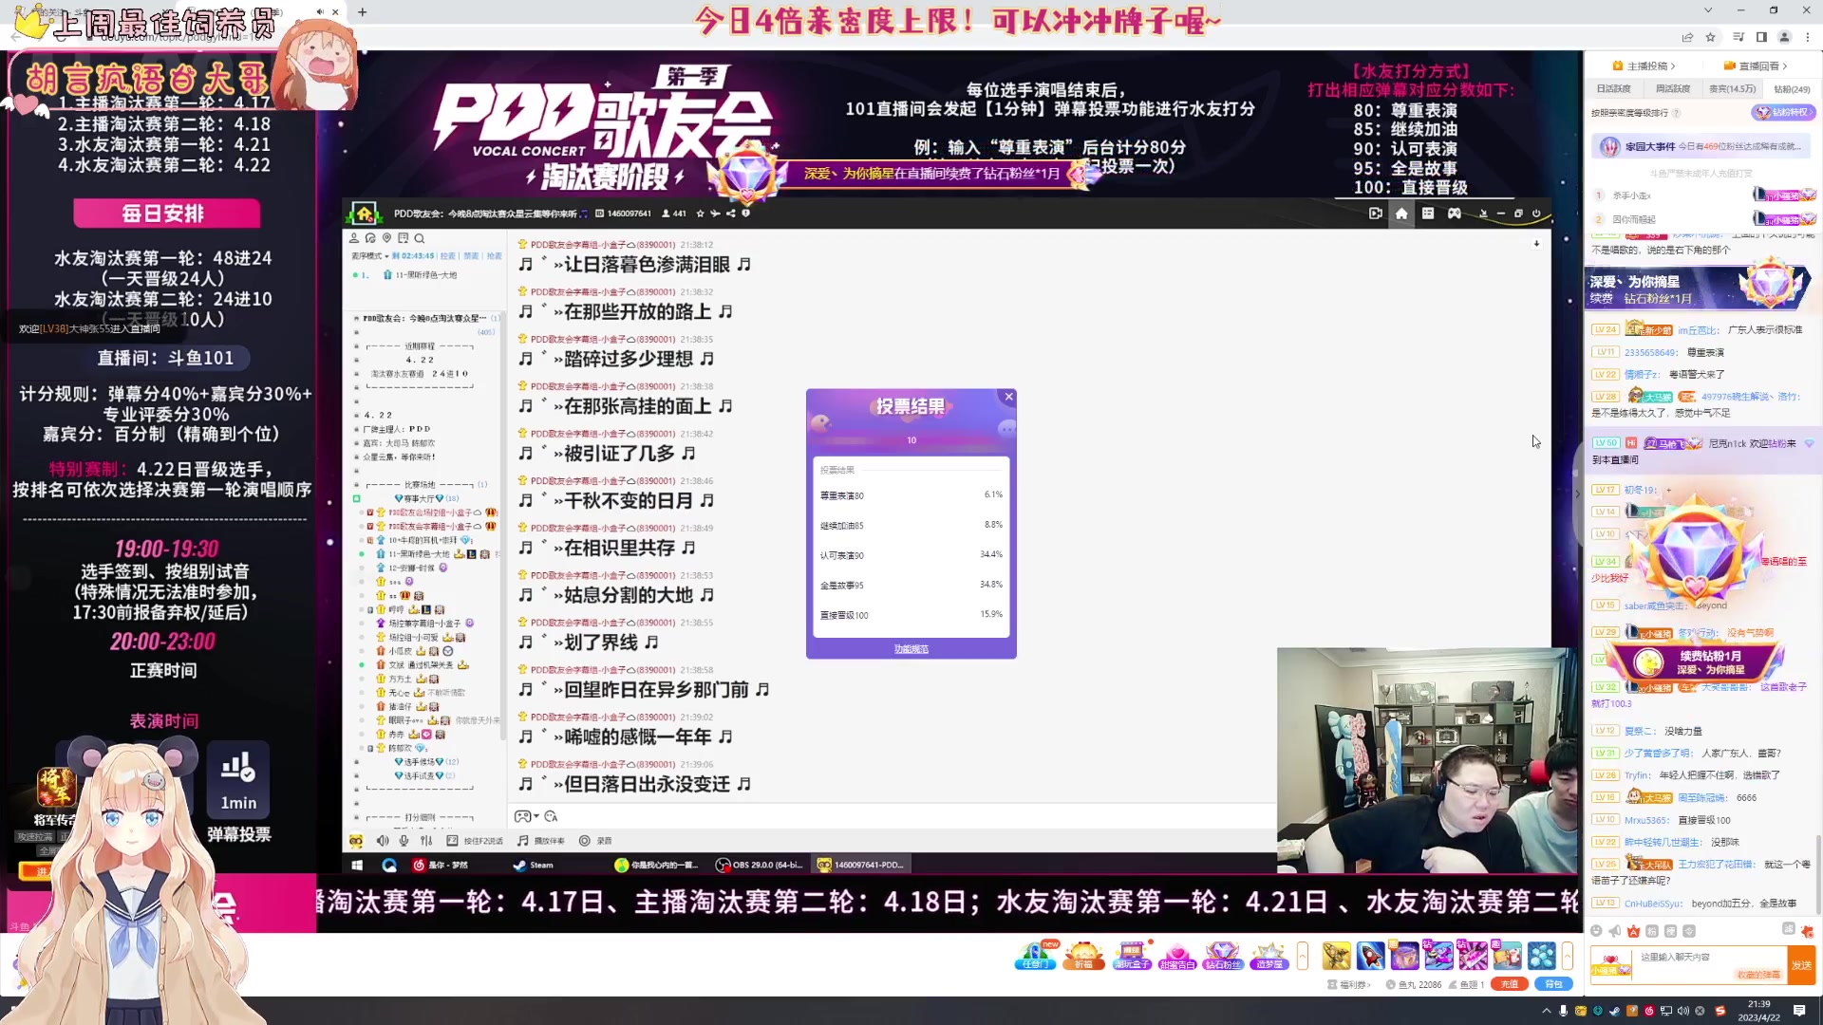The height and width of the screenshot is (1025, 1823).
Task: Open the 任意门 portal icon
Action: point(1035,955)
